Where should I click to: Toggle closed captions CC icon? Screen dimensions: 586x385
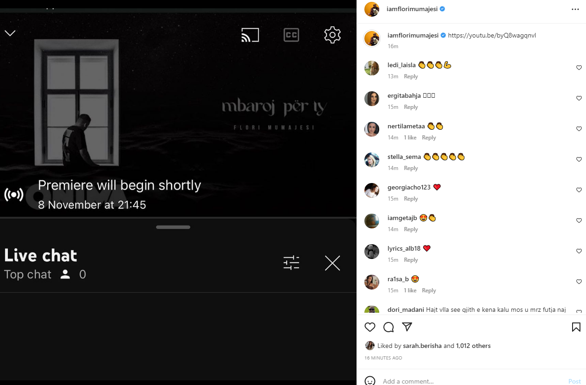click(x=291, y=35)
